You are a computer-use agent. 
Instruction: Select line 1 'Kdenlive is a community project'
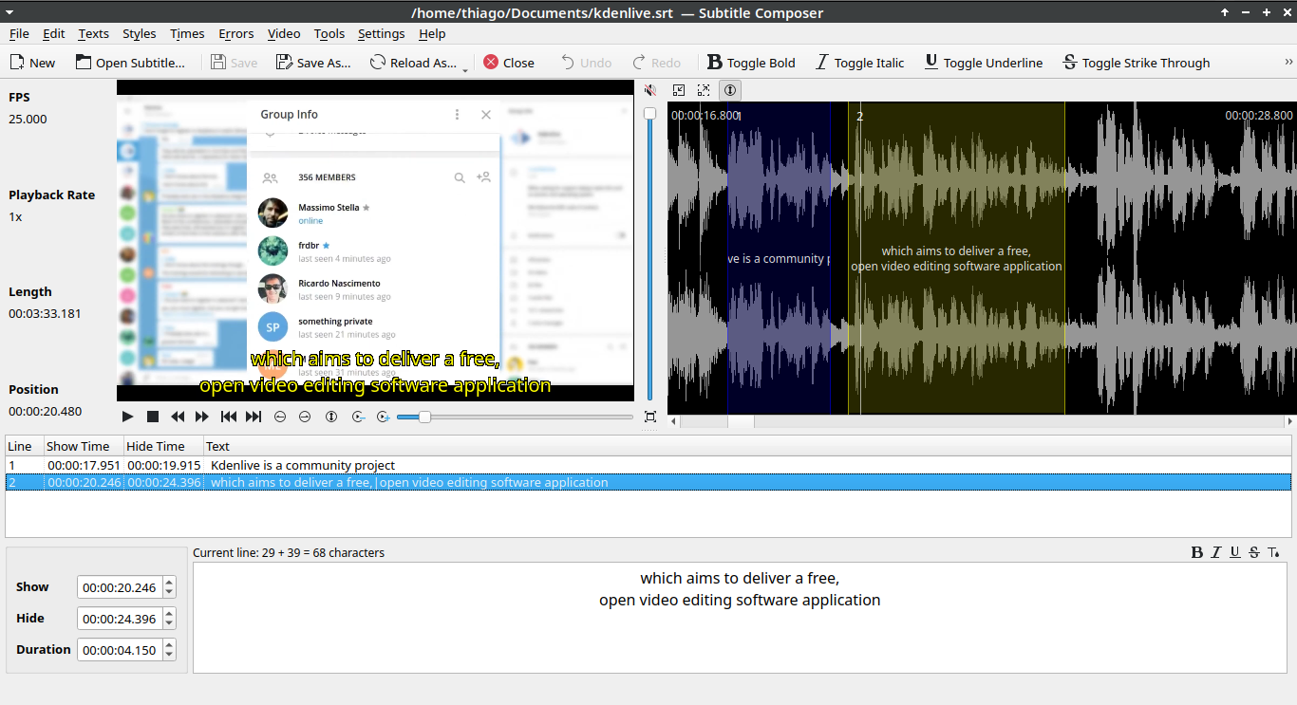648,465
